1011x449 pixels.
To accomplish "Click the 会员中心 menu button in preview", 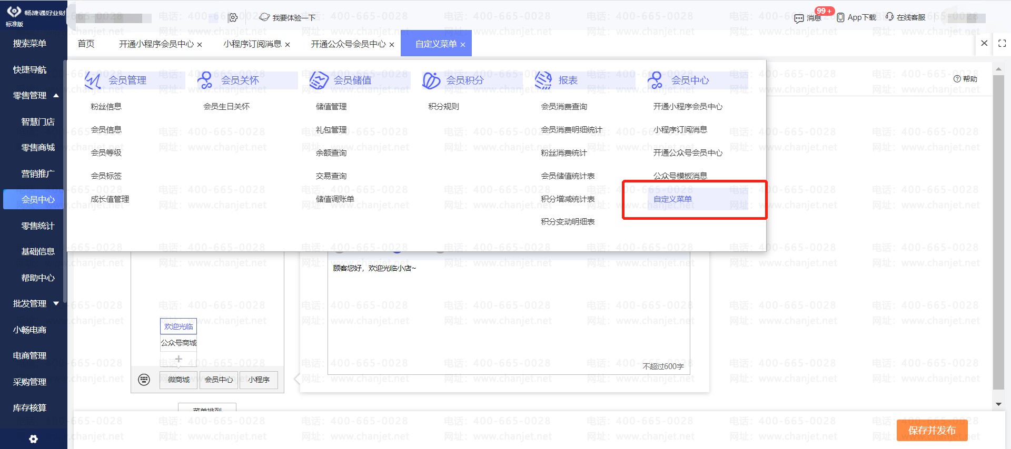I will point(219,380).
